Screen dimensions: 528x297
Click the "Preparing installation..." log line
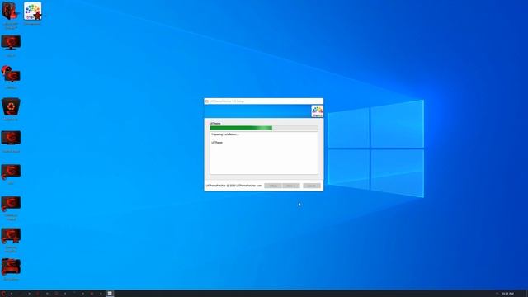(225, 134)
